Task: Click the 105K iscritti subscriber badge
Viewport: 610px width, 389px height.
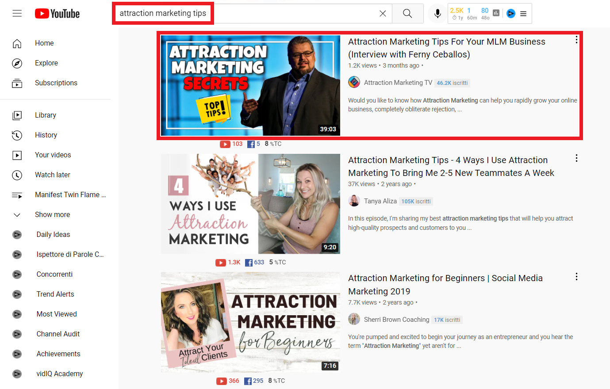Action: pyautogui.click(x=416, y=201)
